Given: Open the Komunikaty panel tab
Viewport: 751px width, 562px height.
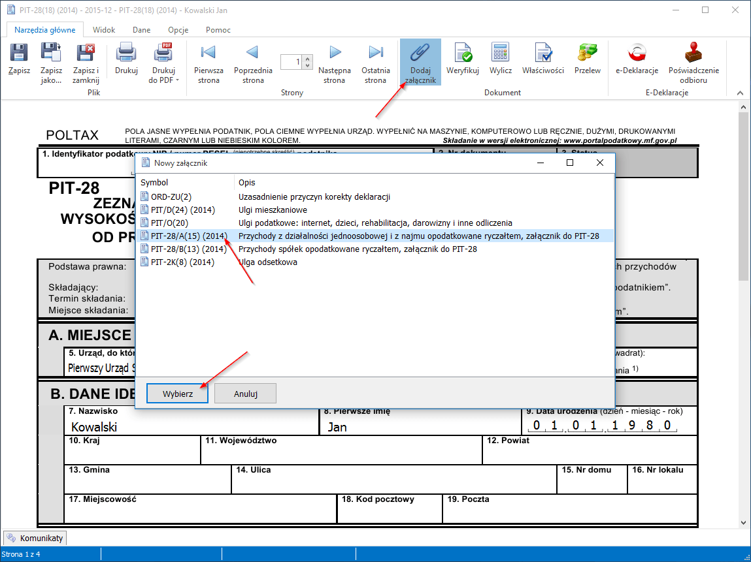Looking at the screenshot, I should pos(35,539).
